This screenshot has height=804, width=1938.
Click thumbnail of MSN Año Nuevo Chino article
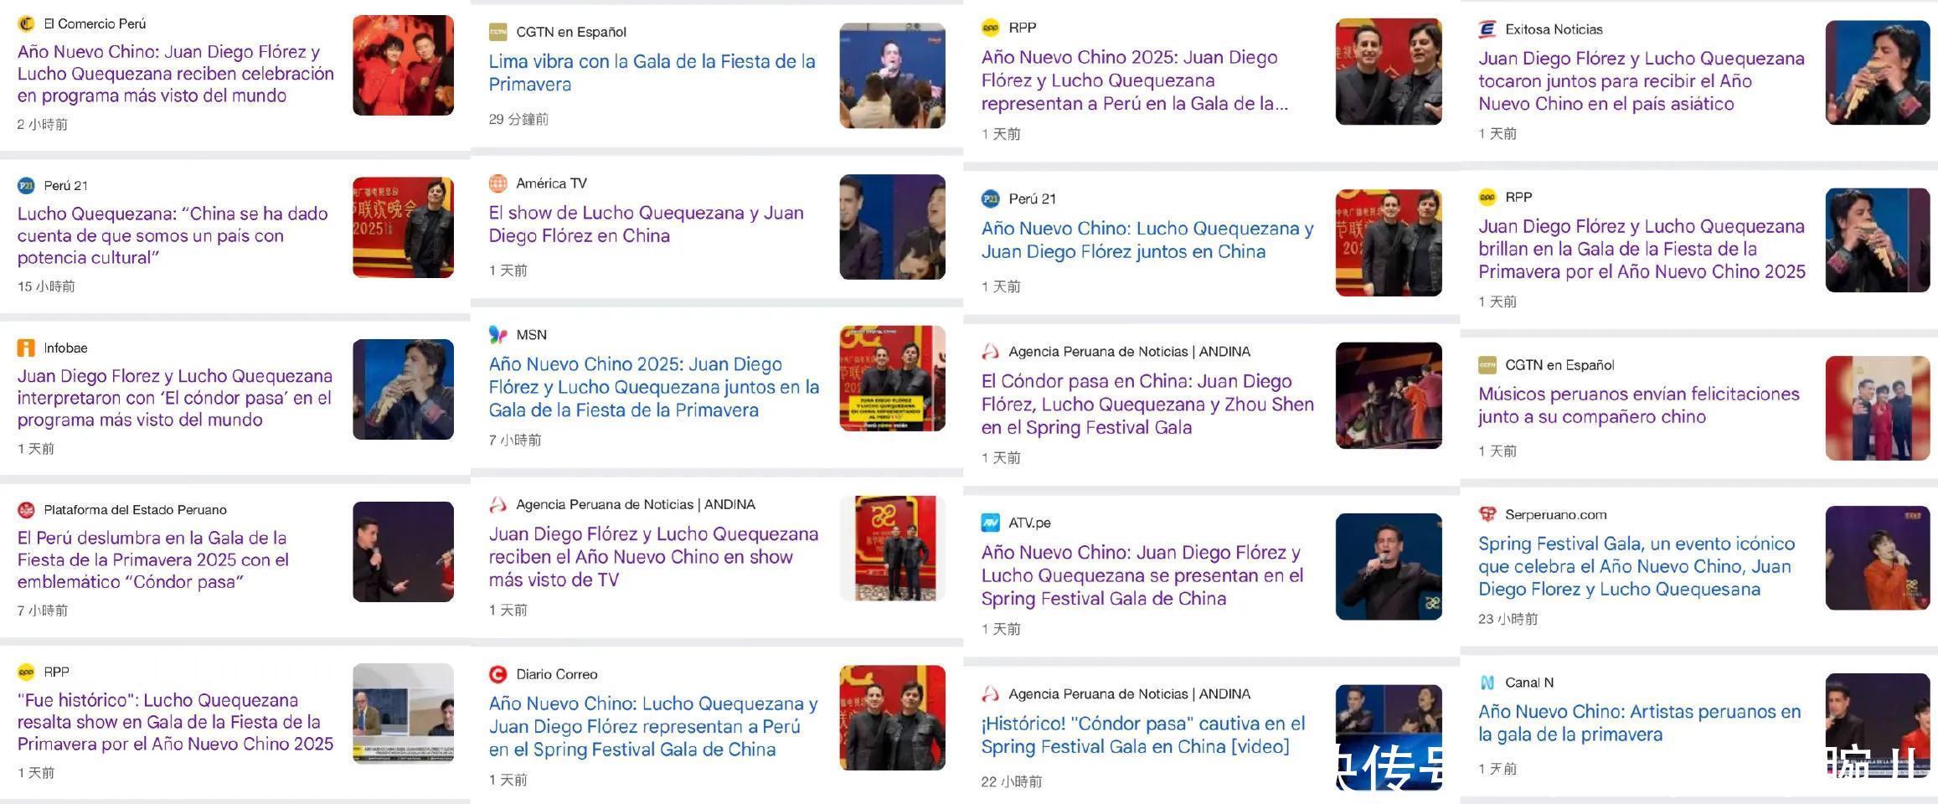892,379
